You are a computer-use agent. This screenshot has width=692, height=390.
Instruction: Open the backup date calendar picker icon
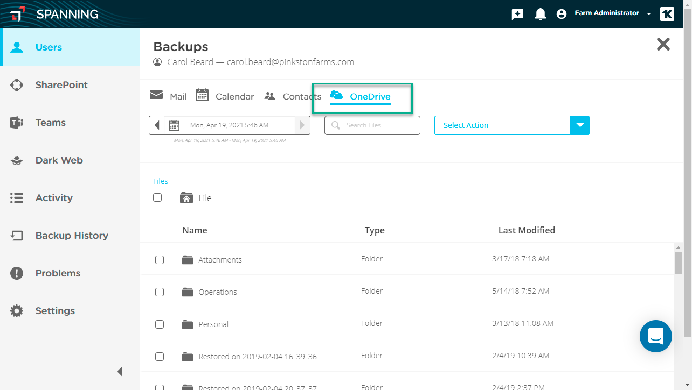174,125
